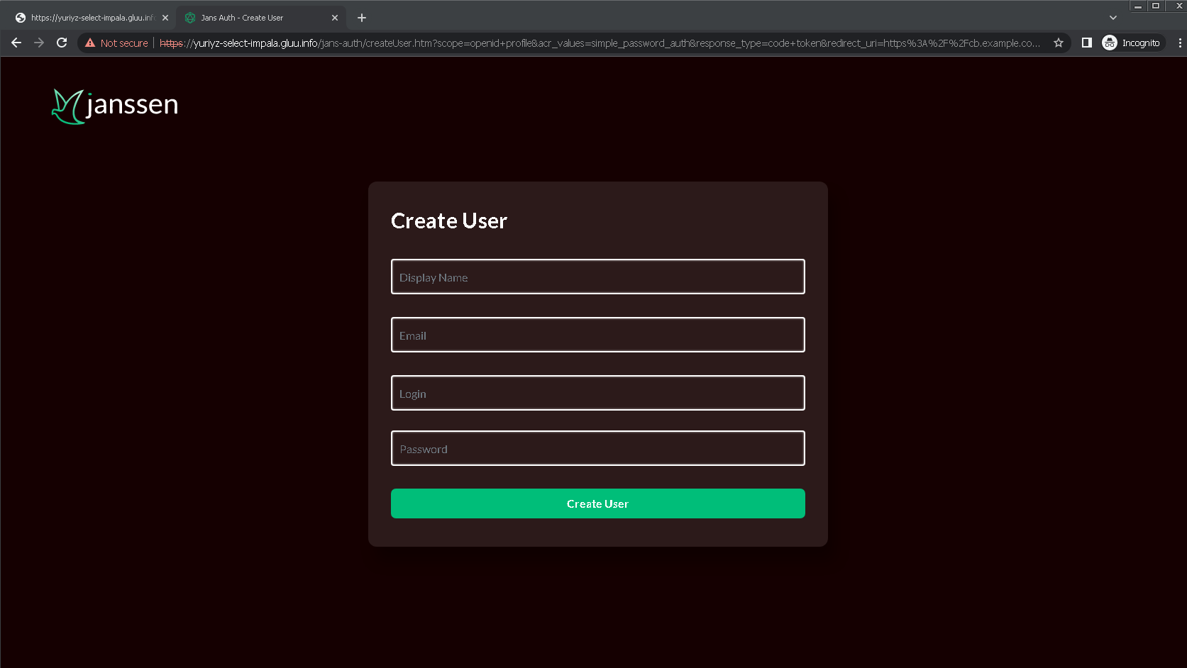Close the Create User tab

[333, 17]
